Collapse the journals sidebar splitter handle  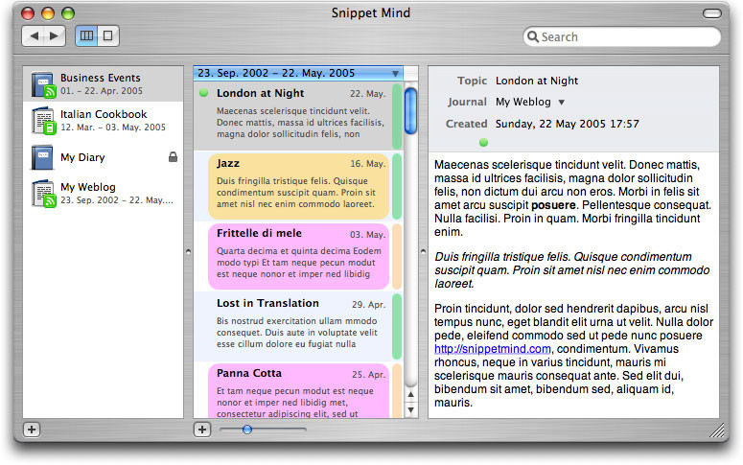189,252
